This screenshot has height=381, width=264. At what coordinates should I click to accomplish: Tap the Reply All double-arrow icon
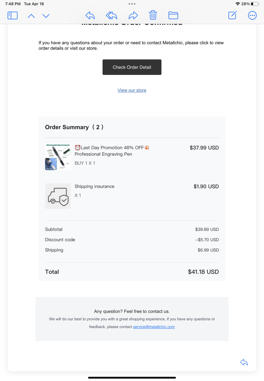coord(111,15)
